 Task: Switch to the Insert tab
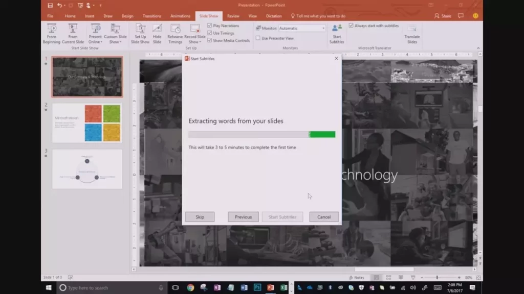pos(89,16)
